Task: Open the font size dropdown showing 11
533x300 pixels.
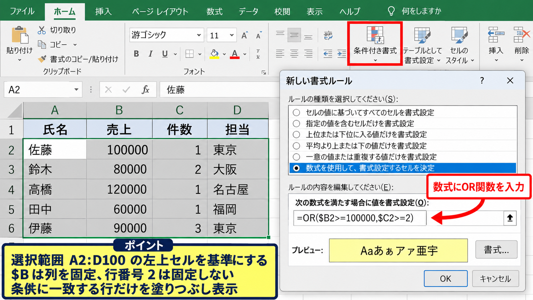Action: click(x=232, y=35)
